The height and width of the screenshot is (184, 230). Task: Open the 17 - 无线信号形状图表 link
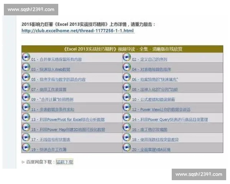[x=51, y=140]
